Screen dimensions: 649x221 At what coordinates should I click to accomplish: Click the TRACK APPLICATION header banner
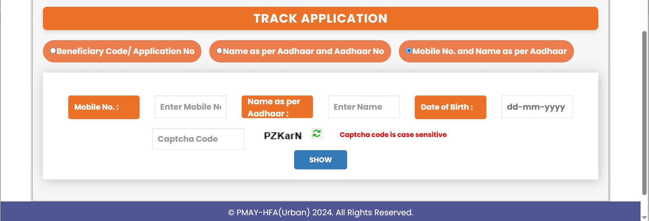[x=320, y=18]
